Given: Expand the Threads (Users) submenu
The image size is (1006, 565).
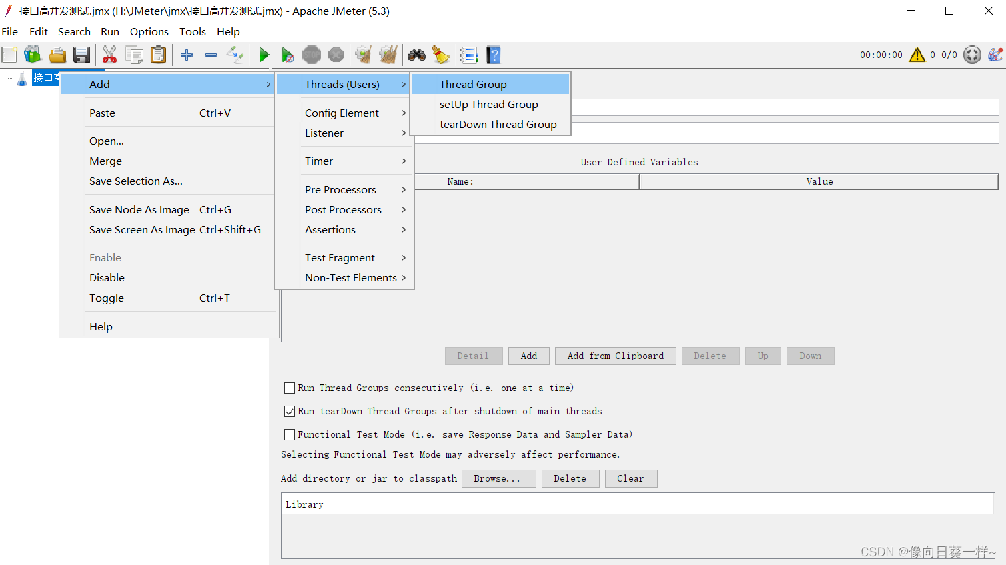Looking at the screenshot, I should (x=342, y=84).
